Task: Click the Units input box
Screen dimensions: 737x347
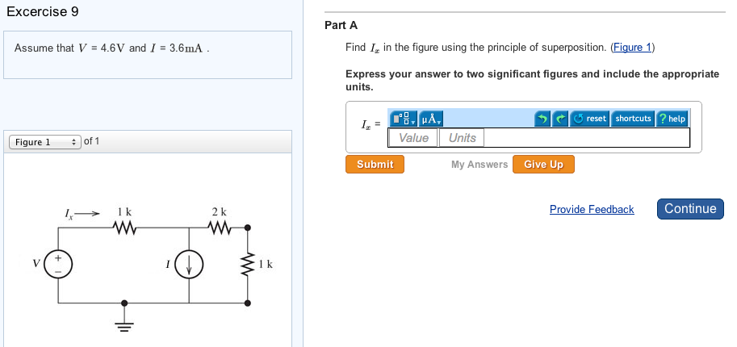Action: point(463,138)
